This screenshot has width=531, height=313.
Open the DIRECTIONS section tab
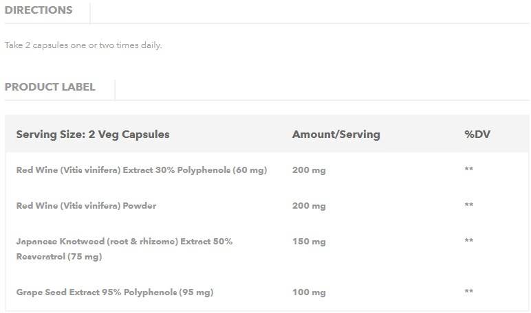[x=39, y=10]
